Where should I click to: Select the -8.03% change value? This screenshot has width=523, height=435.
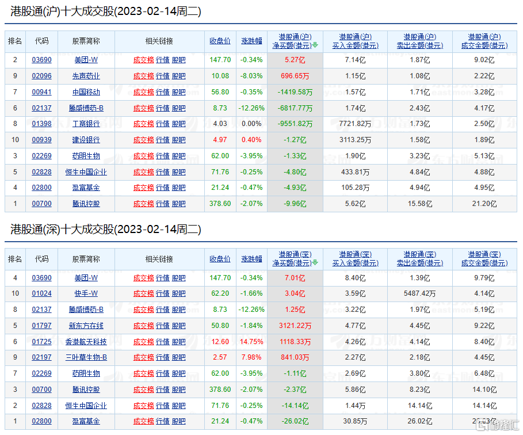251,76
